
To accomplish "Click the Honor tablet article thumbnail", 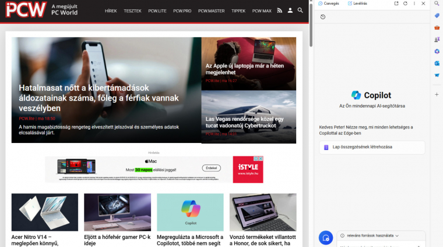I will [x=263, y=212].
